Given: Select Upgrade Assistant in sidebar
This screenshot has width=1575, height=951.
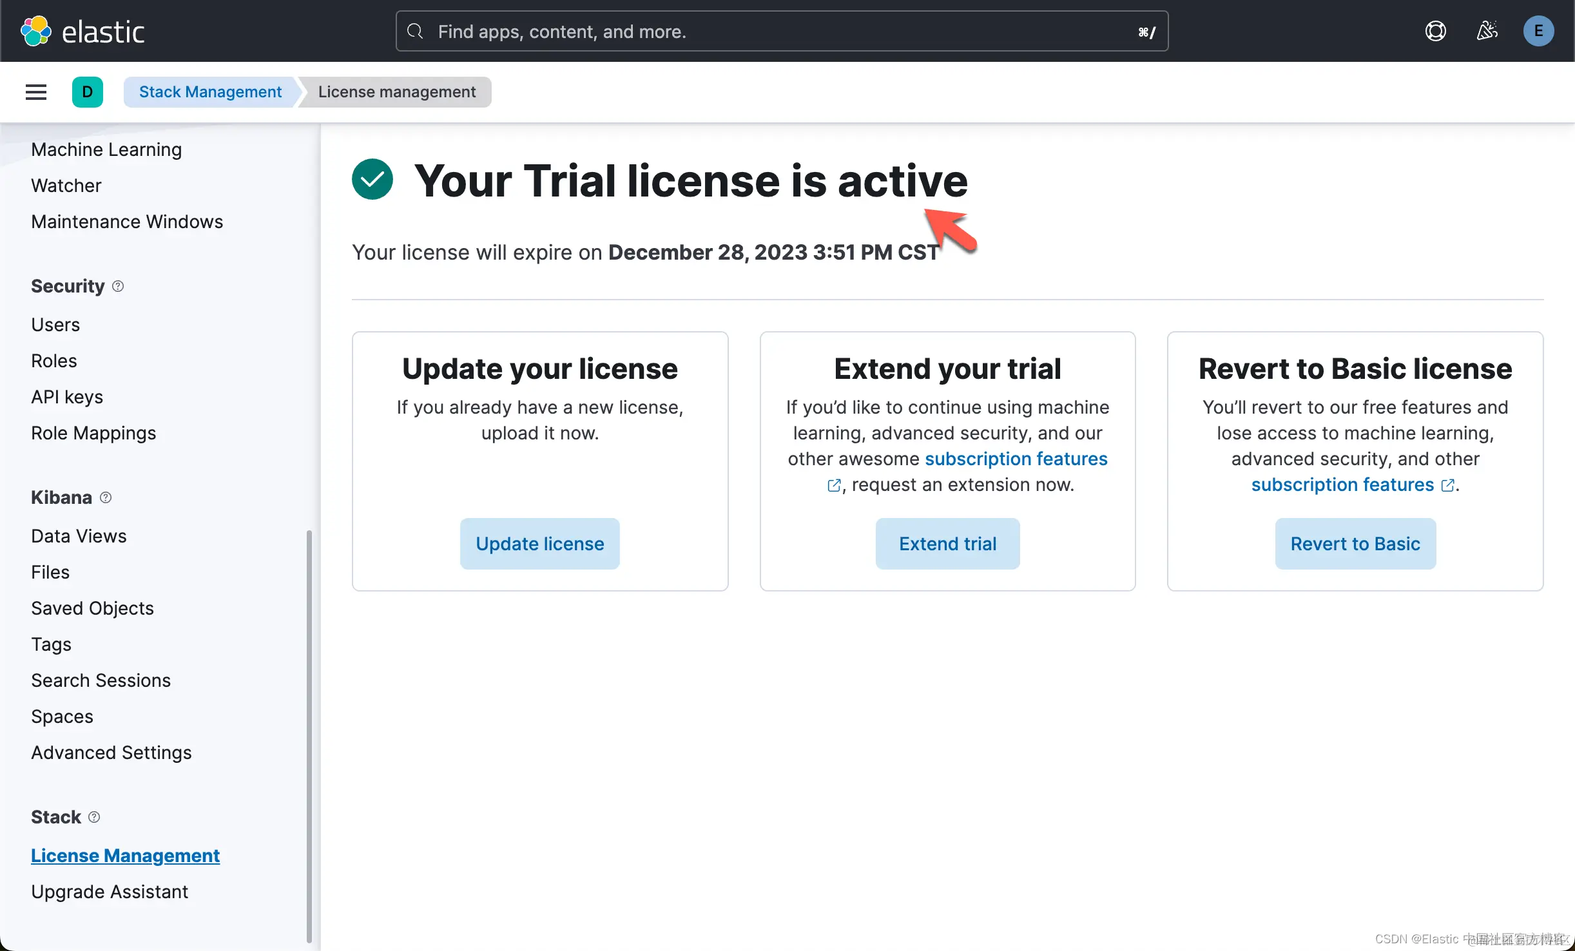Looking at the screenshot, I should 110,892.
